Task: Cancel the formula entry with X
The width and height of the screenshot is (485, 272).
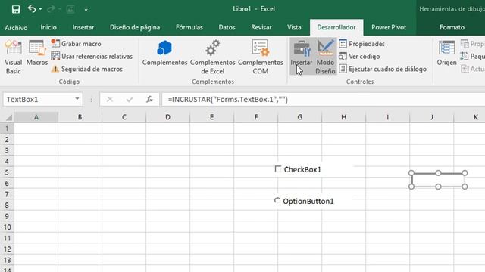Action: click(109, 99)
